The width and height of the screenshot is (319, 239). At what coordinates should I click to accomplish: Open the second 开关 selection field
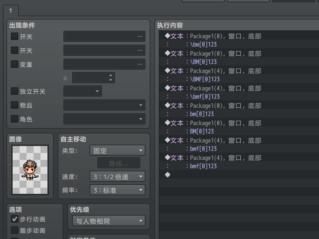click(x=104, y=50)
